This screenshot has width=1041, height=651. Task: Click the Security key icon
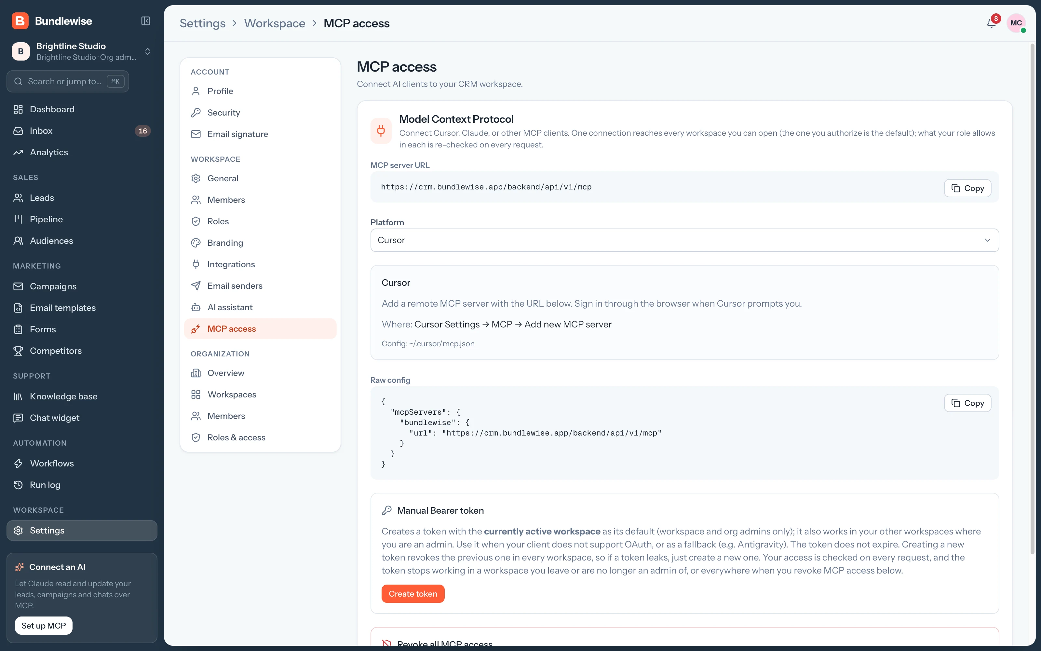coord(196,113)
